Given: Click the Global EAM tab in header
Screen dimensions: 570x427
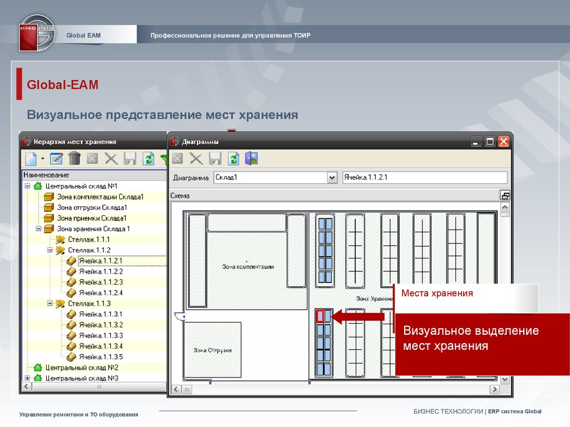Looking at the screenshot, I should coord(83,35).
